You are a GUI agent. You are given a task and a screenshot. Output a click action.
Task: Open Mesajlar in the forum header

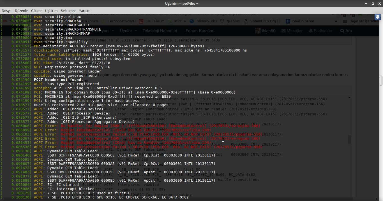pyautogui.click(x=291, y=31)
